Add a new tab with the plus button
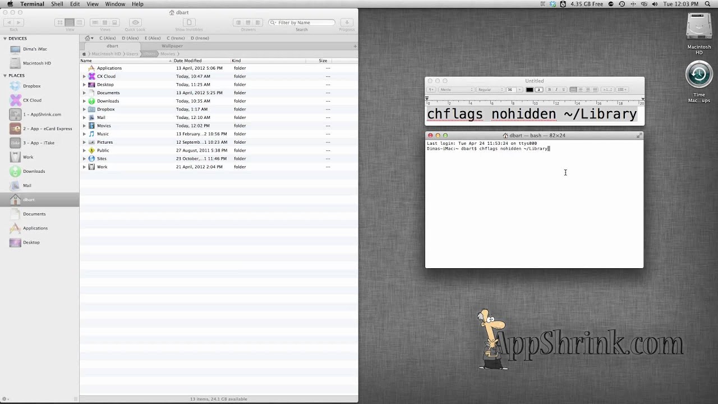This screenshot has height=404, width=718. tap(355, 46)
